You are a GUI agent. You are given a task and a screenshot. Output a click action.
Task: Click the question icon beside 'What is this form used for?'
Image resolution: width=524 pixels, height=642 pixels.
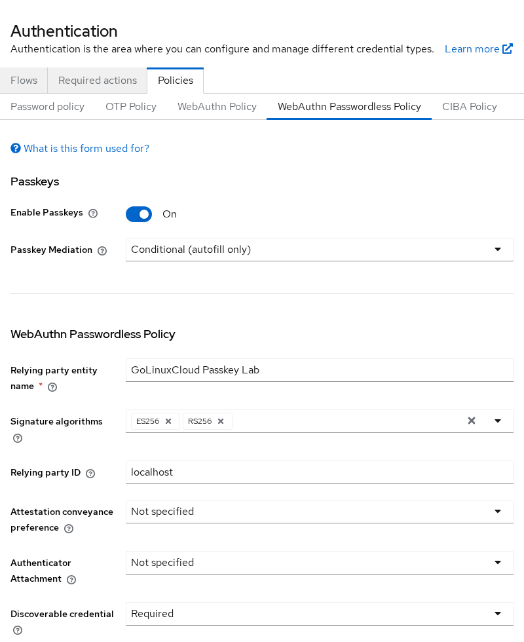coord(16,148)
